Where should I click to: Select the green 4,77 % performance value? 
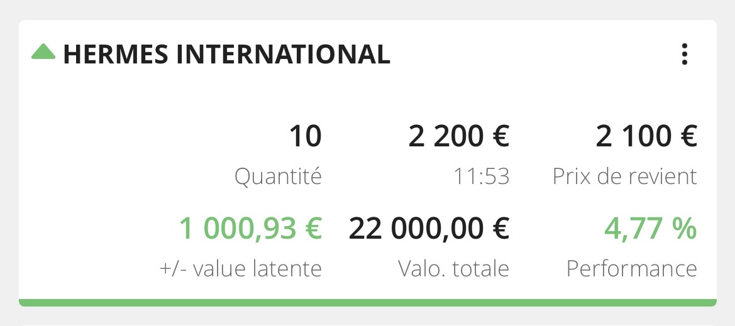(x=650, y=229)
